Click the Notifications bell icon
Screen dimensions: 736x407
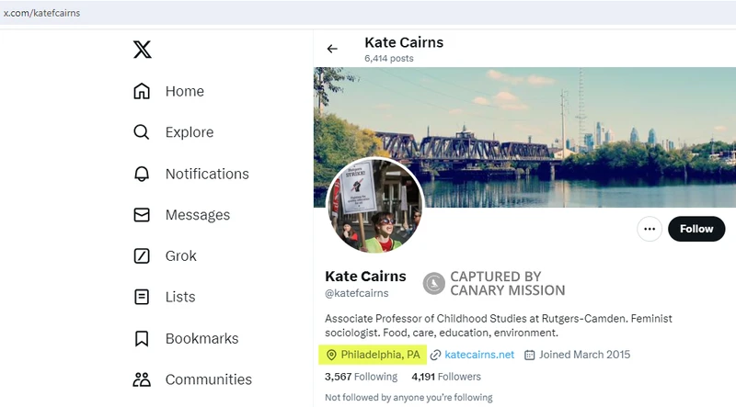[142, 174]
